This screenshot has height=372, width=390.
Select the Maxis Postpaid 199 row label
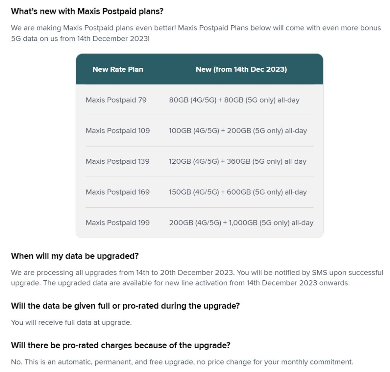point(118,223)
